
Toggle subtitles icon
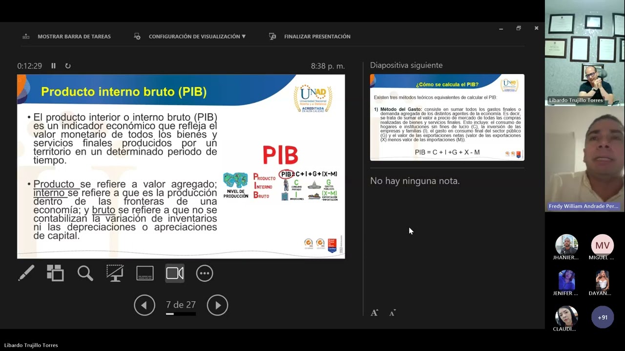click(x=145, y=273)
